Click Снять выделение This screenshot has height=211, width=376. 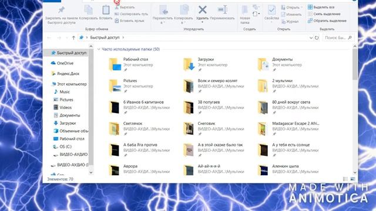[x=324, y=14]
